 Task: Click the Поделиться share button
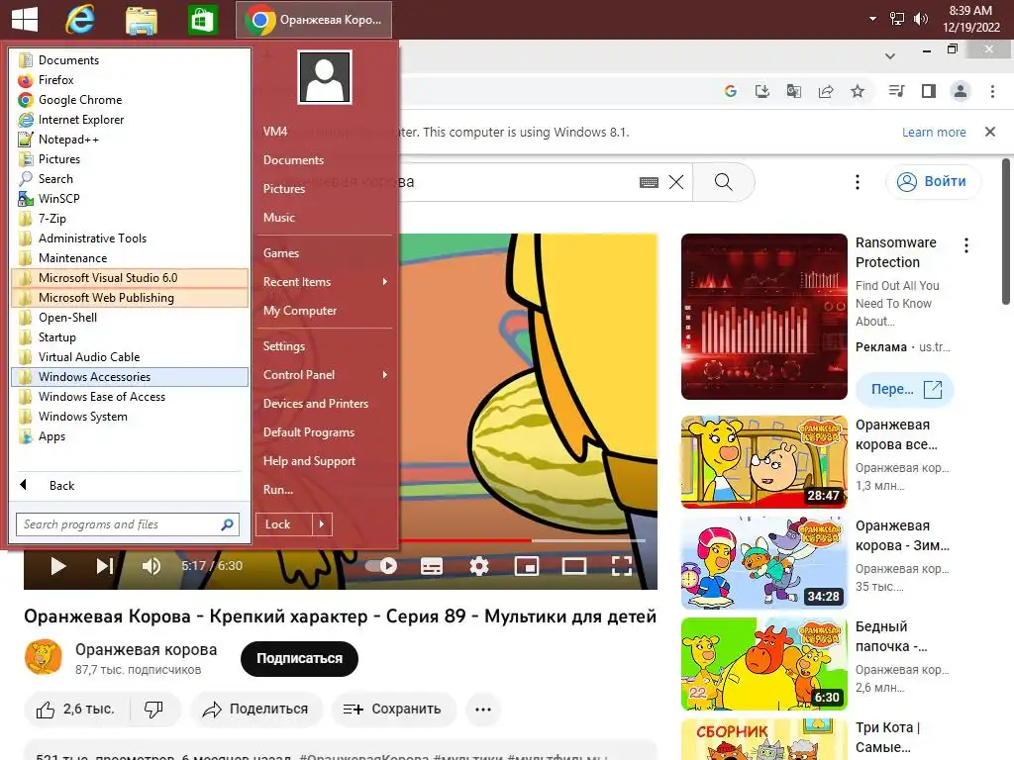pos(255,709)
